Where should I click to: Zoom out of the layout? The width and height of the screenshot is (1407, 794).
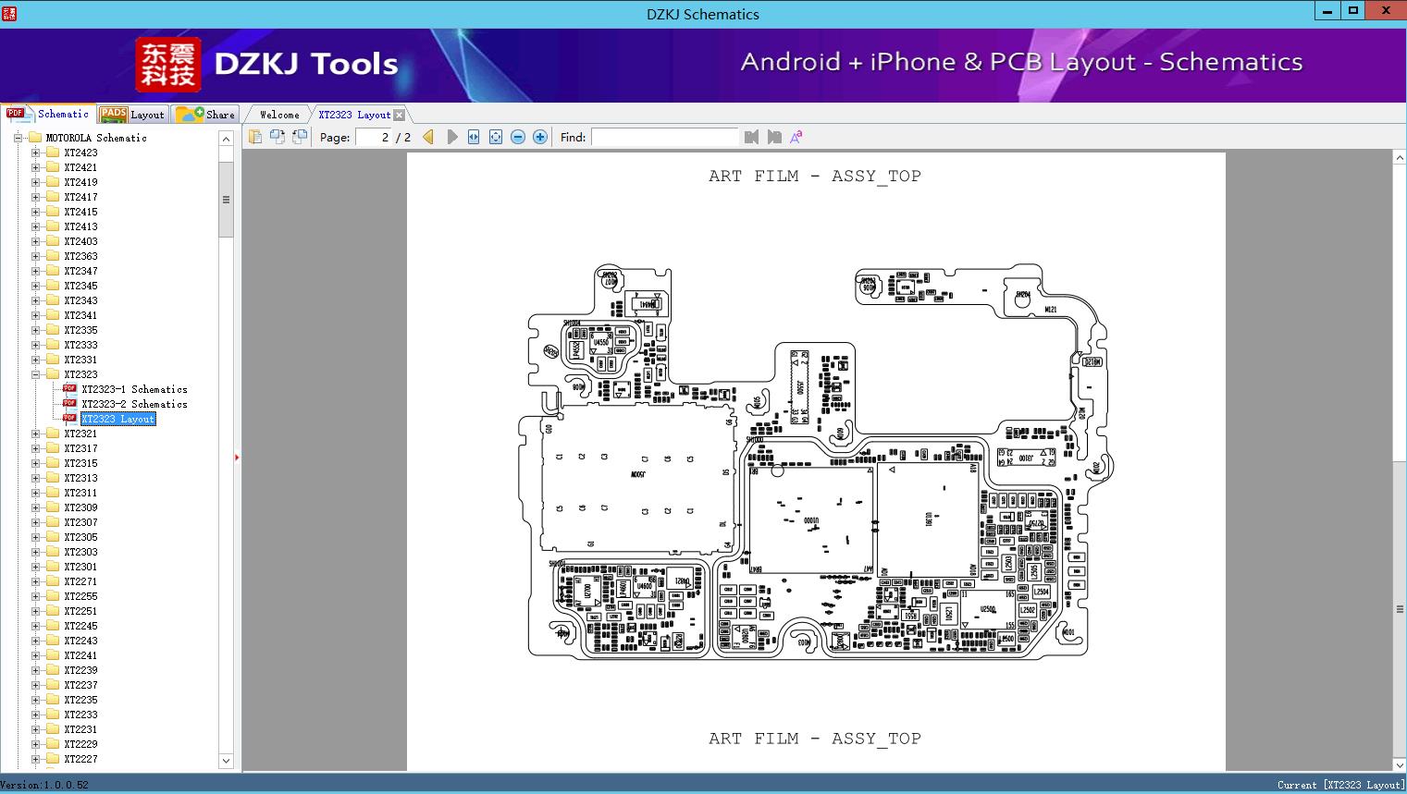pyautogui.click(x=518, y=137)
